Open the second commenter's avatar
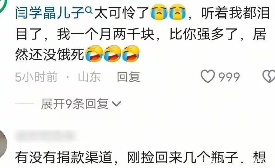The width and height of the screenshot is (275, 168). pos(3,144)
